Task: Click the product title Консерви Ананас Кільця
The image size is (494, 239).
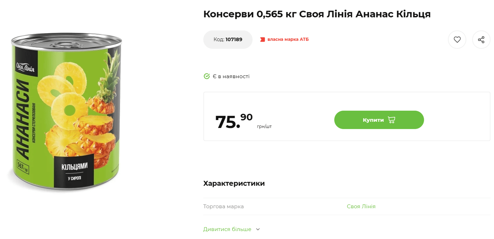Action: [317, 14]
